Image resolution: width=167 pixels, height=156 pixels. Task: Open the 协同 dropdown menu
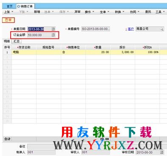pos(135,12)
